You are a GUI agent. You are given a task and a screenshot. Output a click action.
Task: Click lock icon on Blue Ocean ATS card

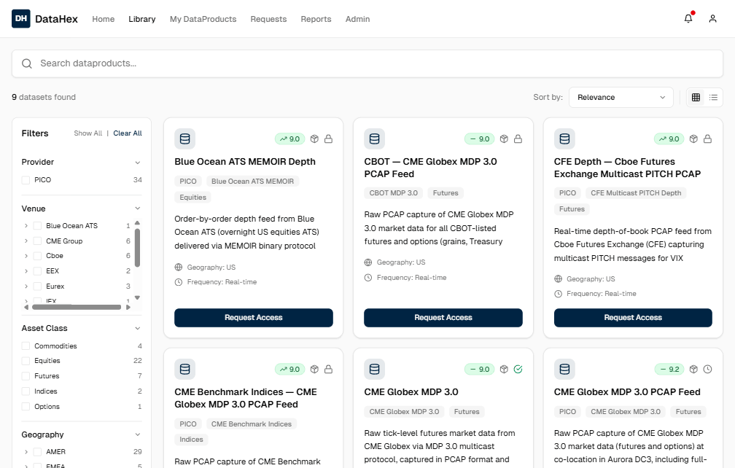tap(329, 139)
